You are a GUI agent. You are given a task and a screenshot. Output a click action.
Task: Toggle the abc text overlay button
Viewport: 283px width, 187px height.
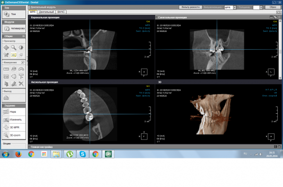tap(14, 55)
